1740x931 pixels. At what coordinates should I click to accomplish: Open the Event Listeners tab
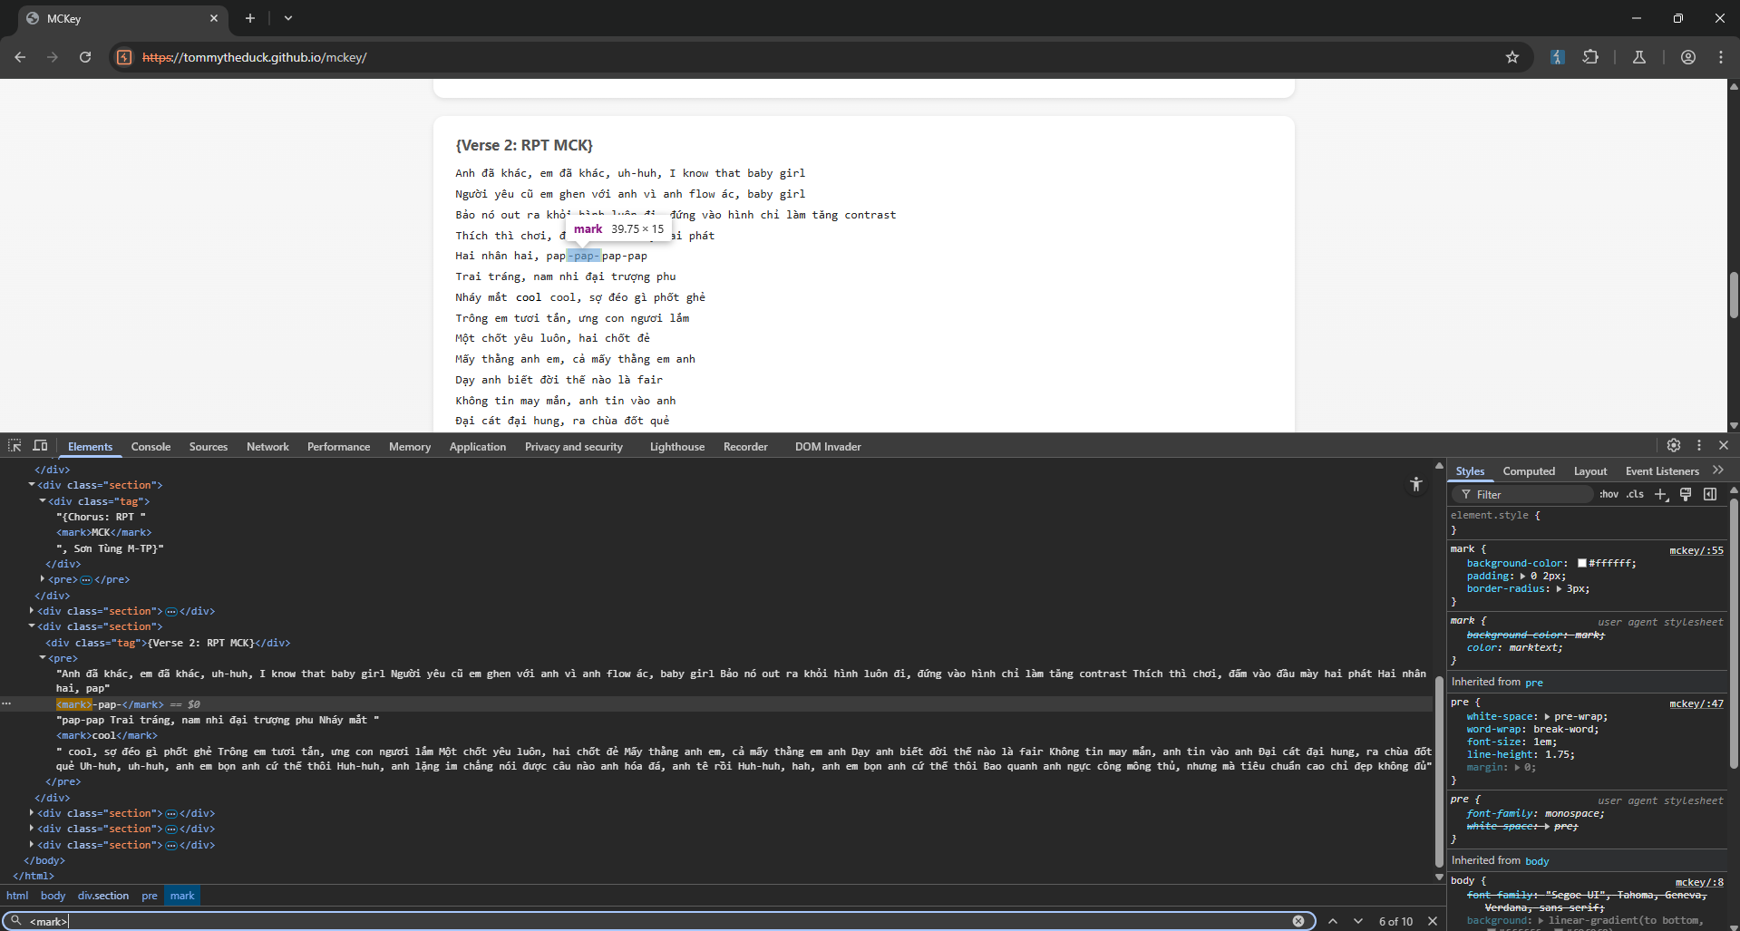(1662, 471)
